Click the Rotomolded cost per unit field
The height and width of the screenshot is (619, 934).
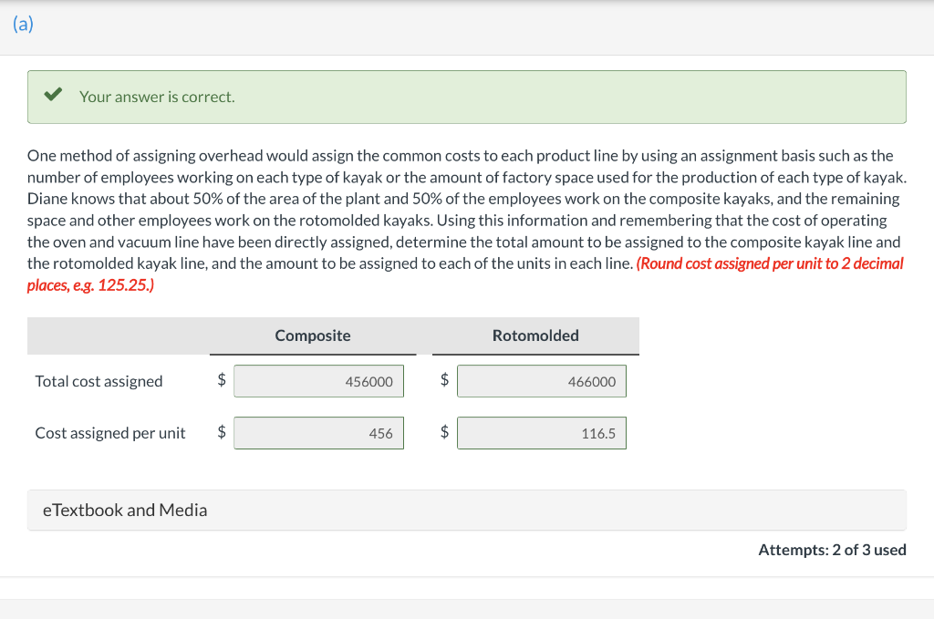pos(542,433)
